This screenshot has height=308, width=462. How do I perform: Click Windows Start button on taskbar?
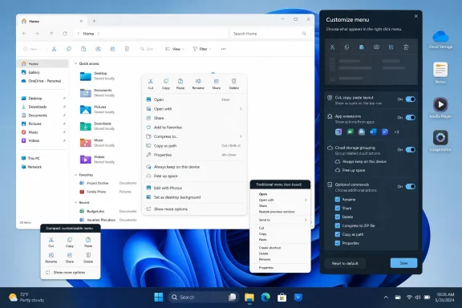tap(159, 297)
